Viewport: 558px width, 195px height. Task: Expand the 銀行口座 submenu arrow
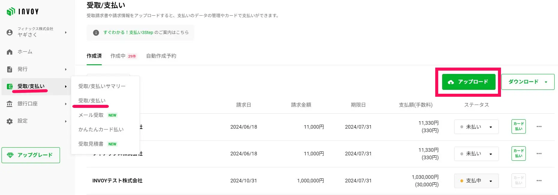pos(66,104)
